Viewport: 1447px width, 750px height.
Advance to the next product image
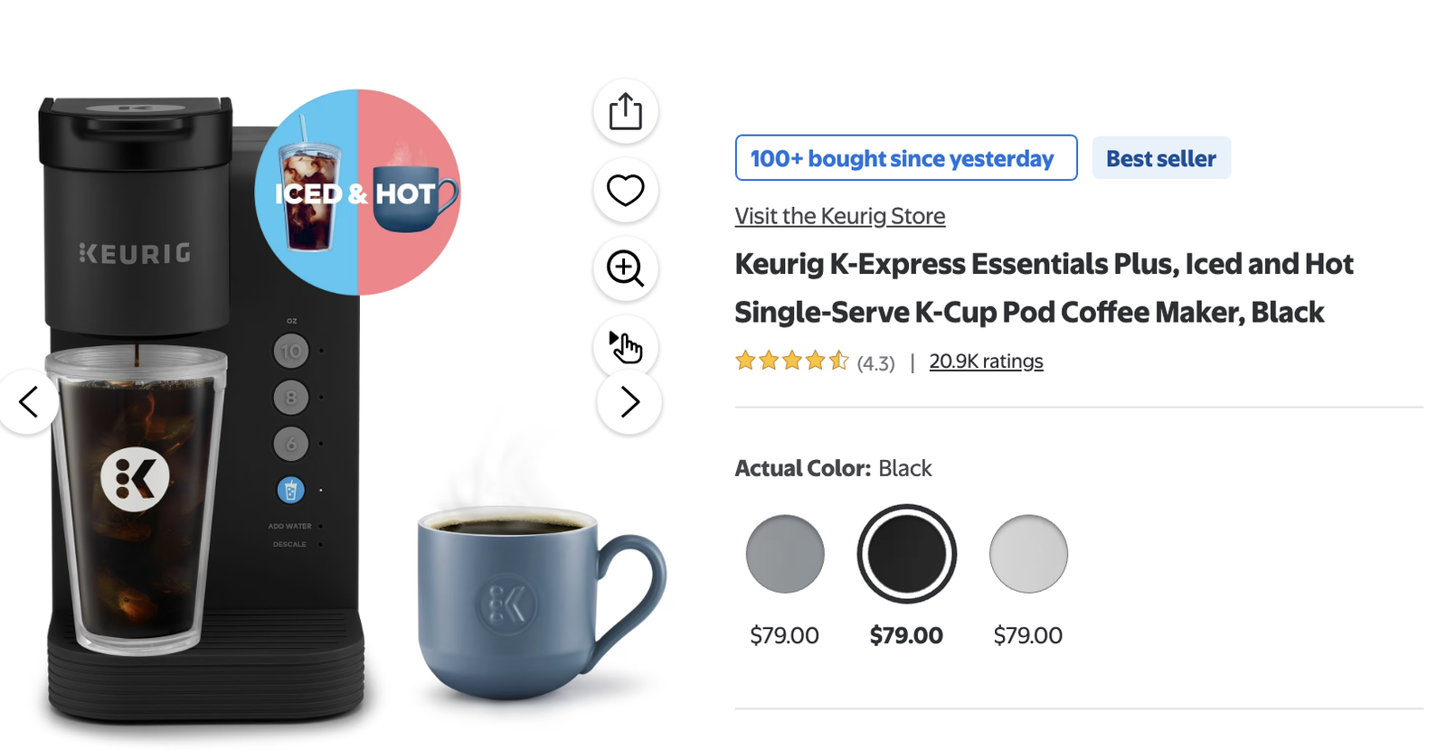click(629, 402)
